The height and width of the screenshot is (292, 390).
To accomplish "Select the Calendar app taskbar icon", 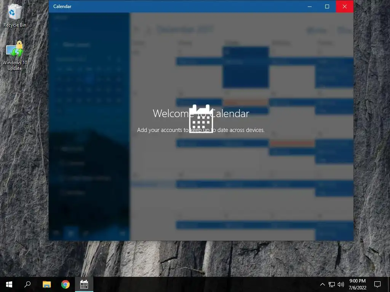I will coord(84,284).
